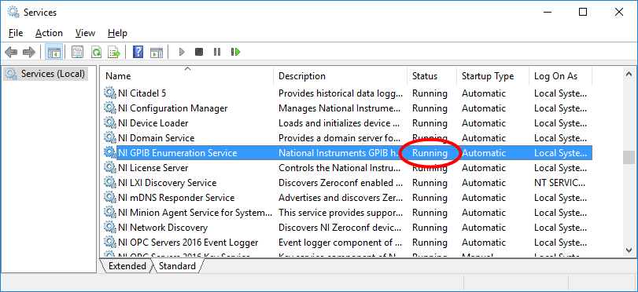Click the Pause Service toolbar icon
638x292 pixels.
point(217,52)
